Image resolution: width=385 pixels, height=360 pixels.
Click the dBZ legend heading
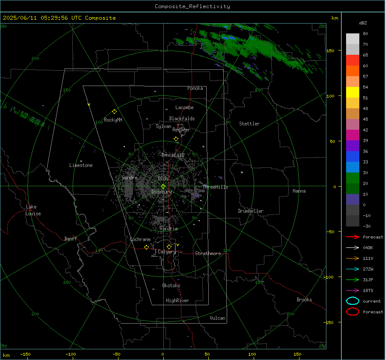[363, 23]
